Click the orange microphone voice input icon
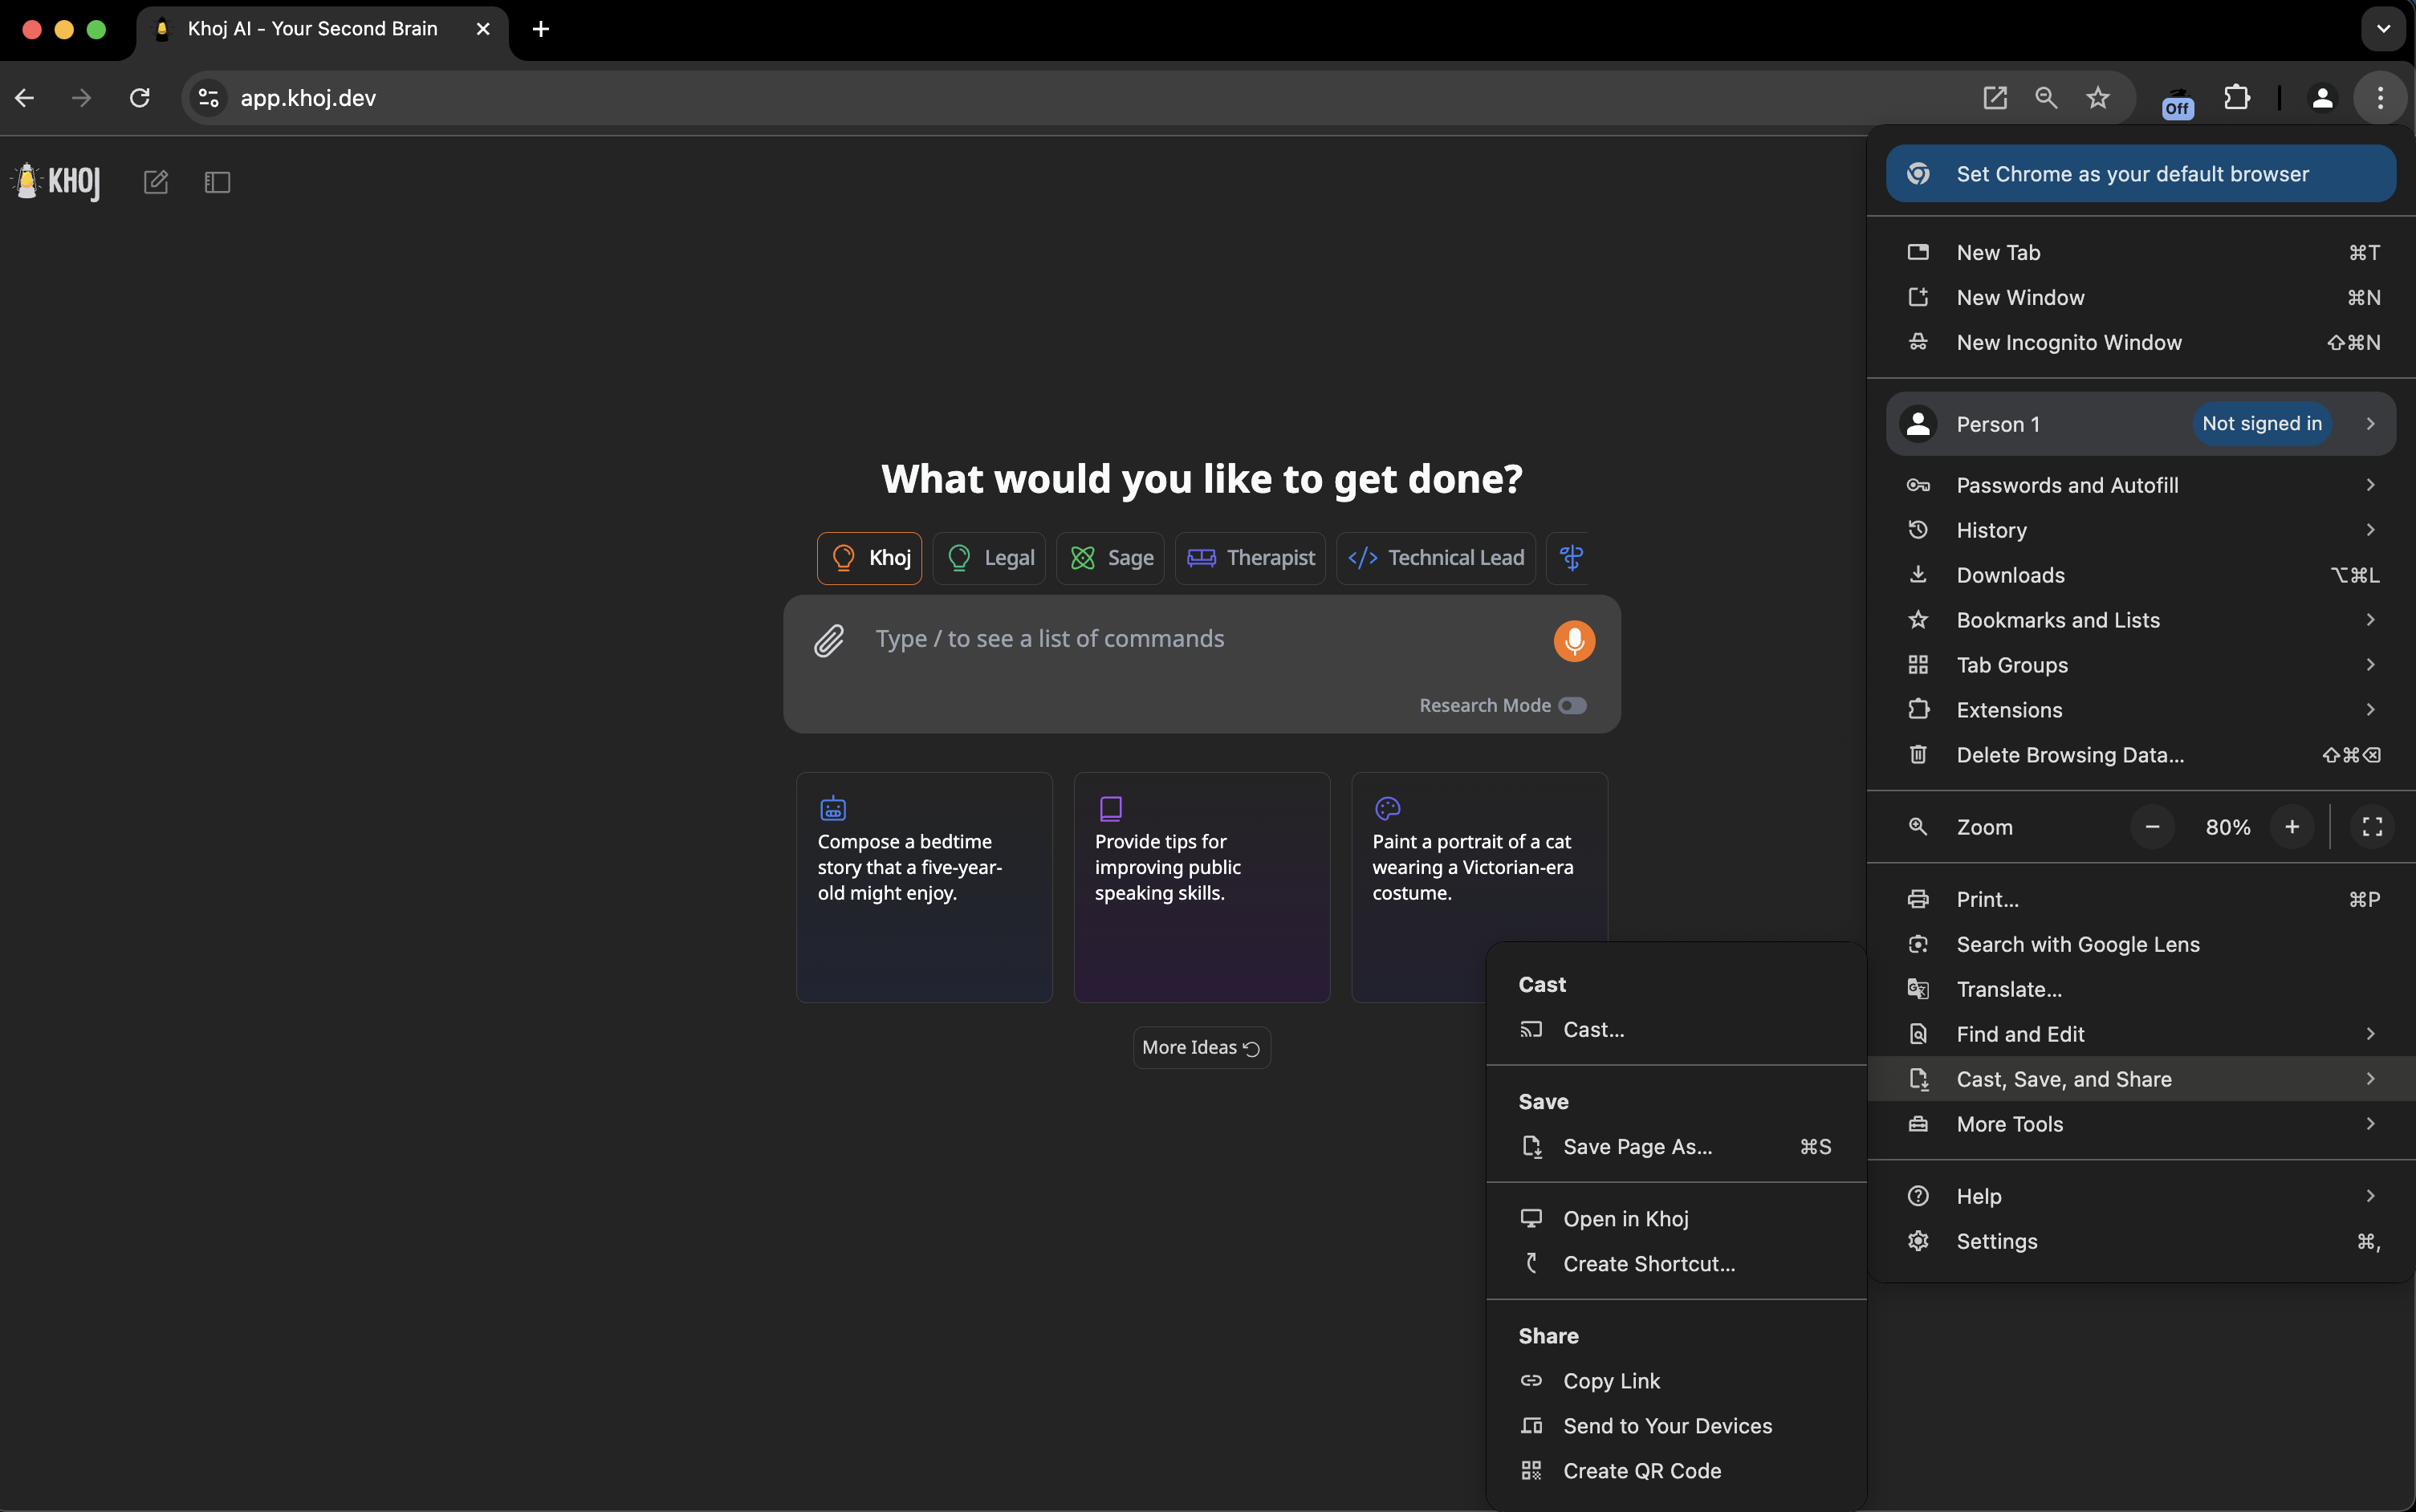Image resolution: width=2416 pixels, height=1512 pixels. [1573, 640]
